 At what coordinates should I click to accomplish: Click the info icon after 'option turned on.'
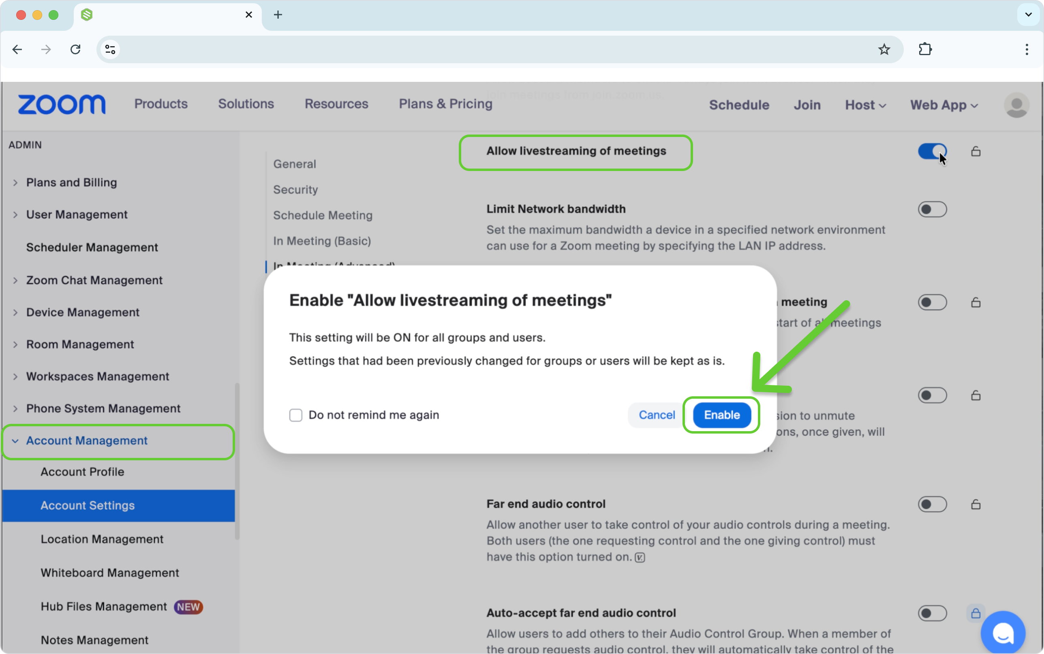pyautogui.click(x=640, y=558)
